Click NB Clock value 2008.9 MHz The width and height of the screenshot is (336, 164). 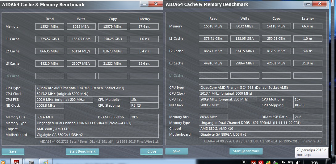[x=213, y=105]
